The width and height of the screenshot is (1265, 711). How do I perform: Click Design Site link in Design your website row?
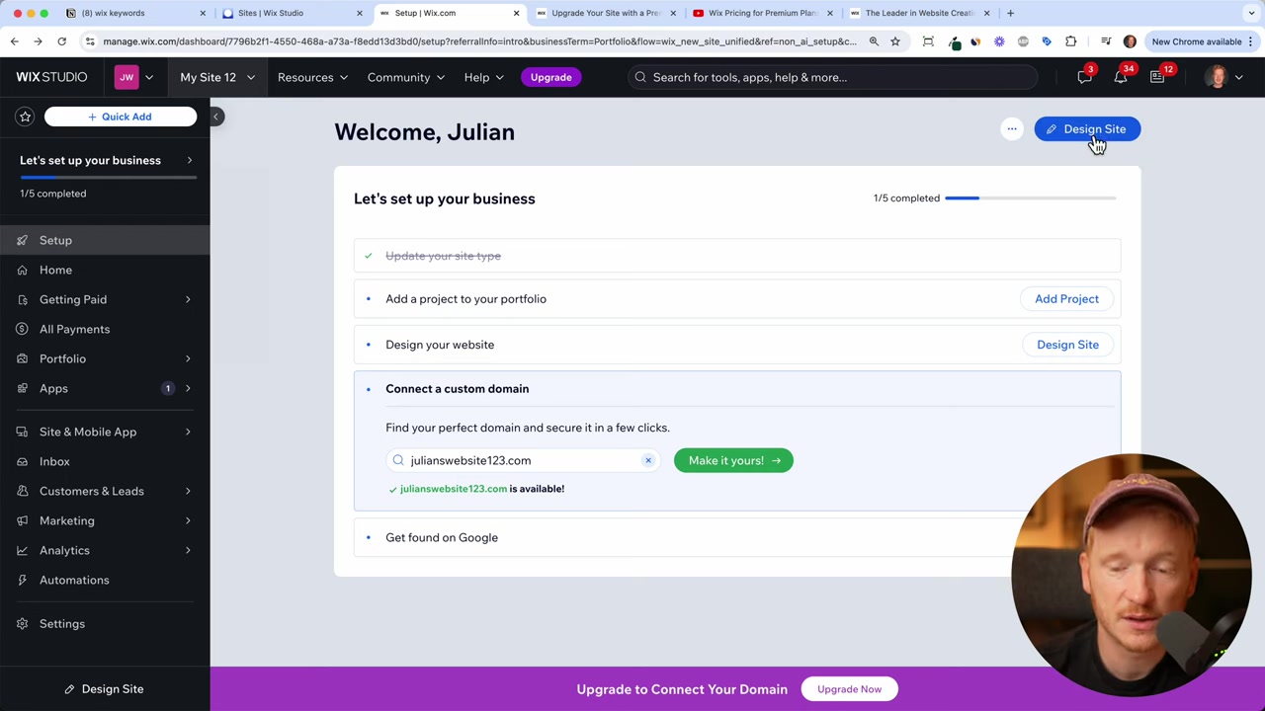[x=1067, y=345]
